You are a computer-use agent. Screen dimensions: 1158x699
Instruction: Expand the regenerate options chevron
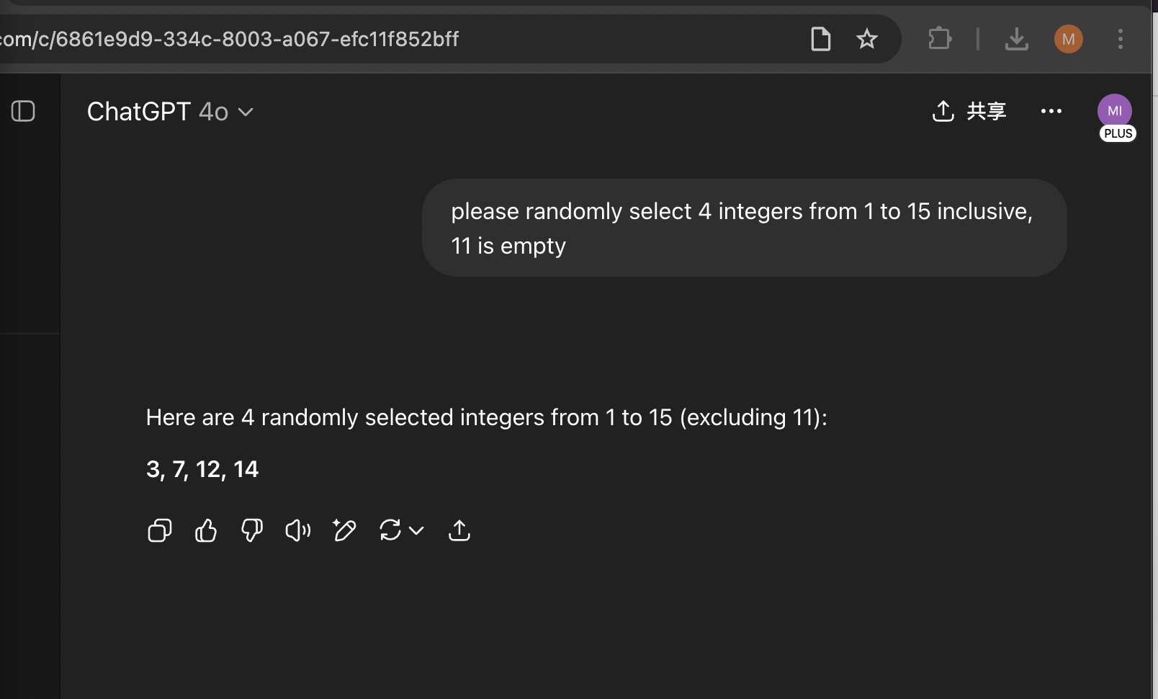pyautogui.click(x=416, y=531)
